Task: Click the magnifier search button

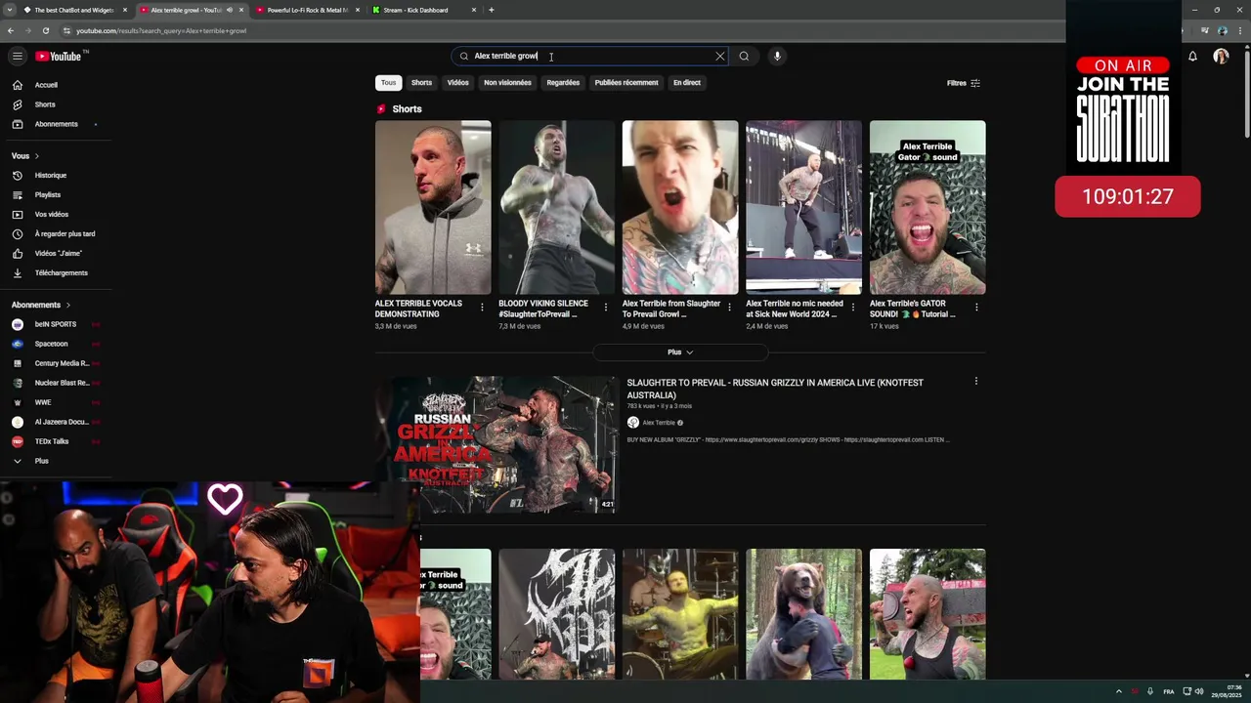Action: [x=744, y=56]
